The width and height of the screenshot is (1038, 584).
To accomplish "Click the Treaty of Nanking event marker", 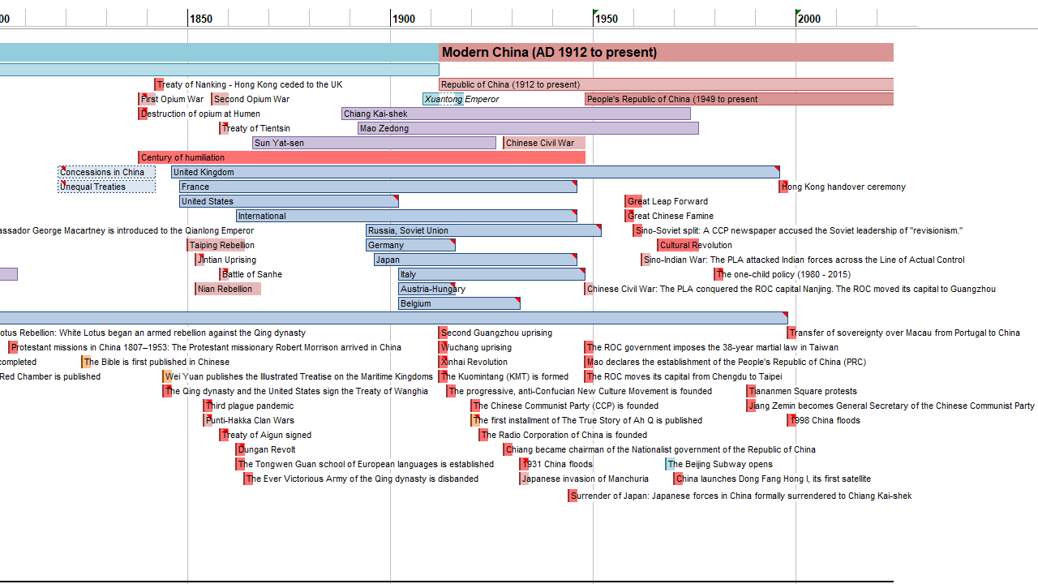I will [159, 84].
